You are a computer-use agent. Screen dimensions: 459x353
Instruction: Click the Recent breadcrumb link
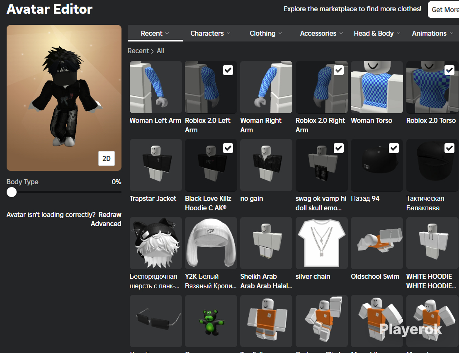(138, 51)
